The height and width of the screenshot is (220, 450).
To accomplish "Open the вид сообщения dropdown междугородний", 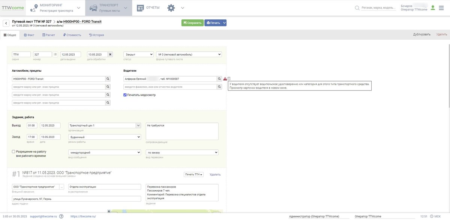I will coord(105,152).
